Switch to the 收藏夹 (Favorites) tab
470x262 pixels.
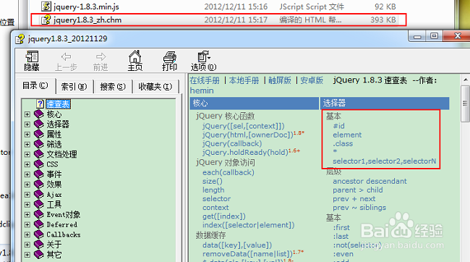155,87
